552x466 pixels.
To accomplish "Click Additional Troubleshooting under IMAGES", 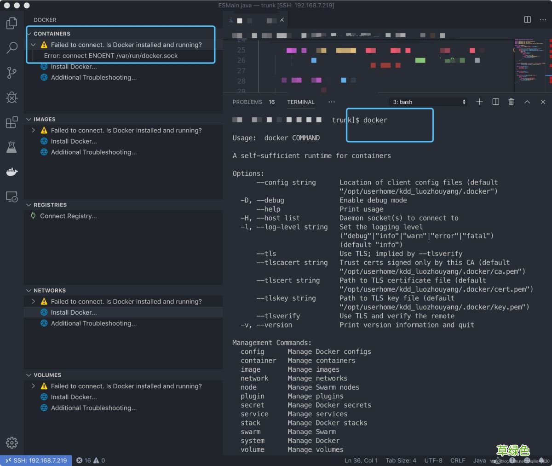I will 94,152.
